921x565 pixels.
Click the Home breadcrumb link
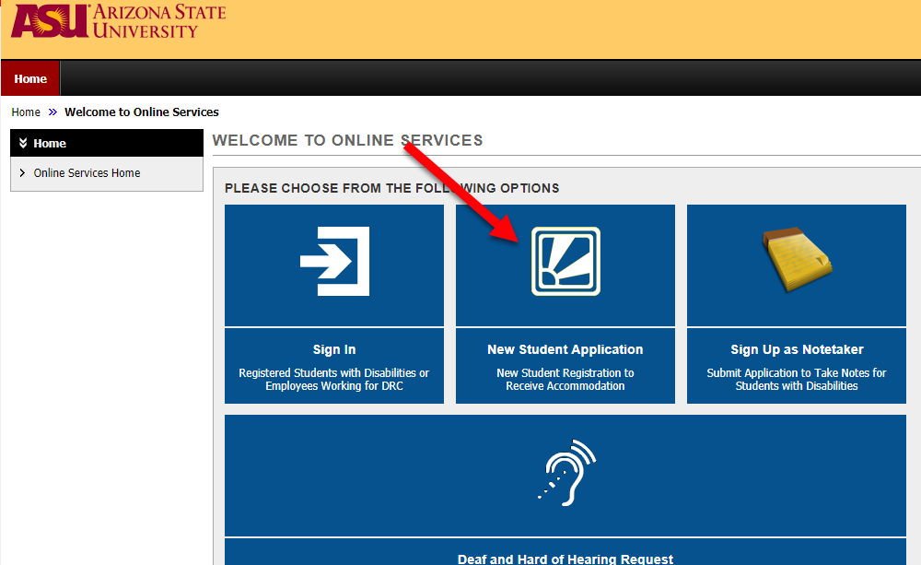coord(26,112)
